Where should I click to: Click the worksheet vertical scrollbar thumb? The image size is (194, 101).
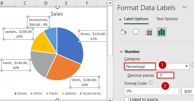pos(110,31)
